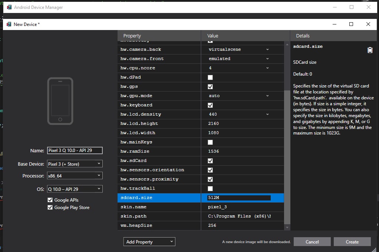Select the hw.ramSize property name
This screenshot has width=379, height=252.
coord(135,151)
